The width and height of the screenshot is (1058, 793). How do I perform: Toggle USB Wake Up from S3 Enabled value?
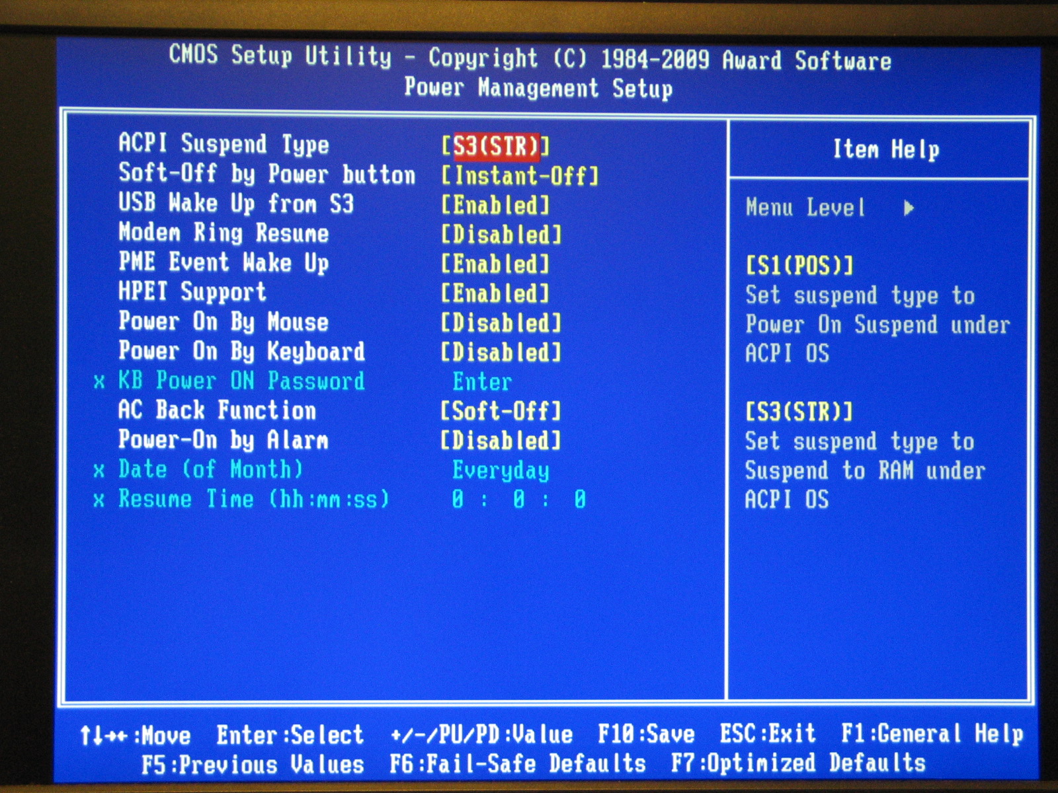[x=495, y=206]
